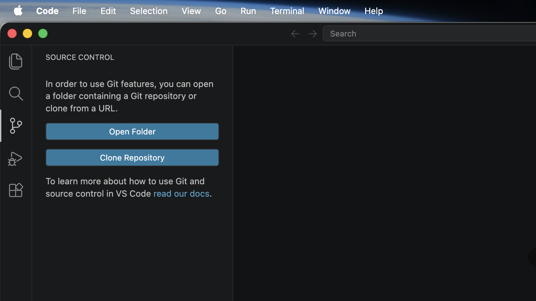Open the Run menu
536x301 pixels.
[x=248, y=11]
